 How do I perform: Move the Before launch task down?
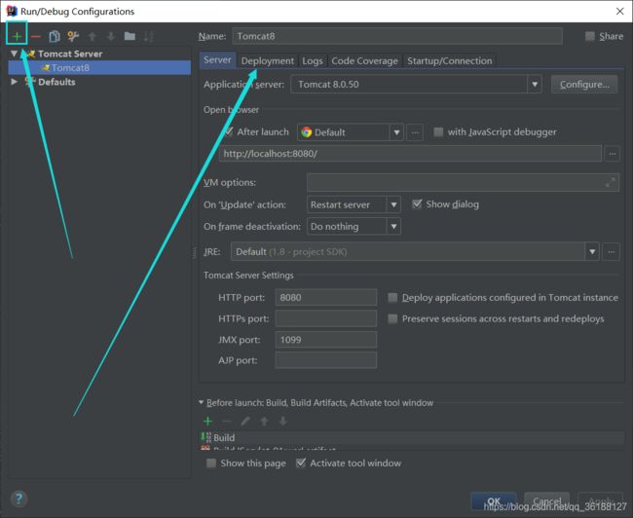tap(283, 422)
